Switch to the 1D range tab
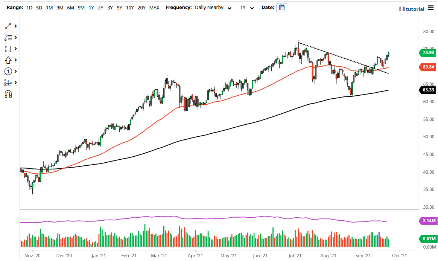 click(x=29, y=7)
